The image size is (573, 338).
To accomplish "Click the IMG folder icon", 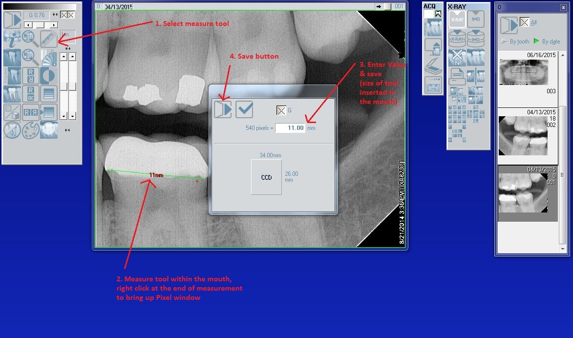I will 475,20.
